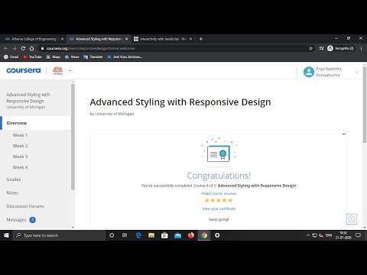Image resolution: width=367 pixels, height=275 pixels.
Task: Open Cortana from the taskbar
Action: coord(112,235)
